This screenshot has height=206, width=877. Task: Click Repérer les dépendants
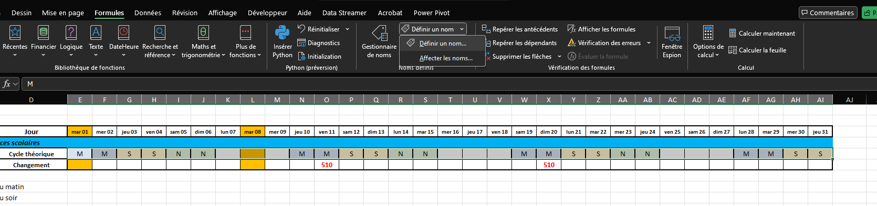519,43
